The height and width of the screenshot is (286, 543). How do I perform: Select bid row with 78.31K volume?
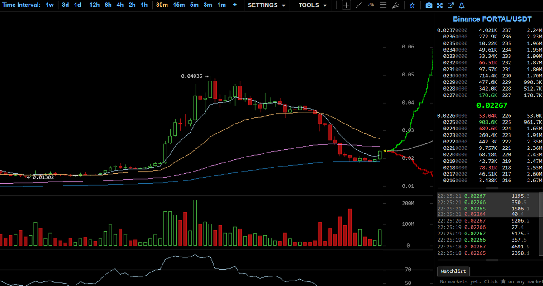(x=489, y=167)
